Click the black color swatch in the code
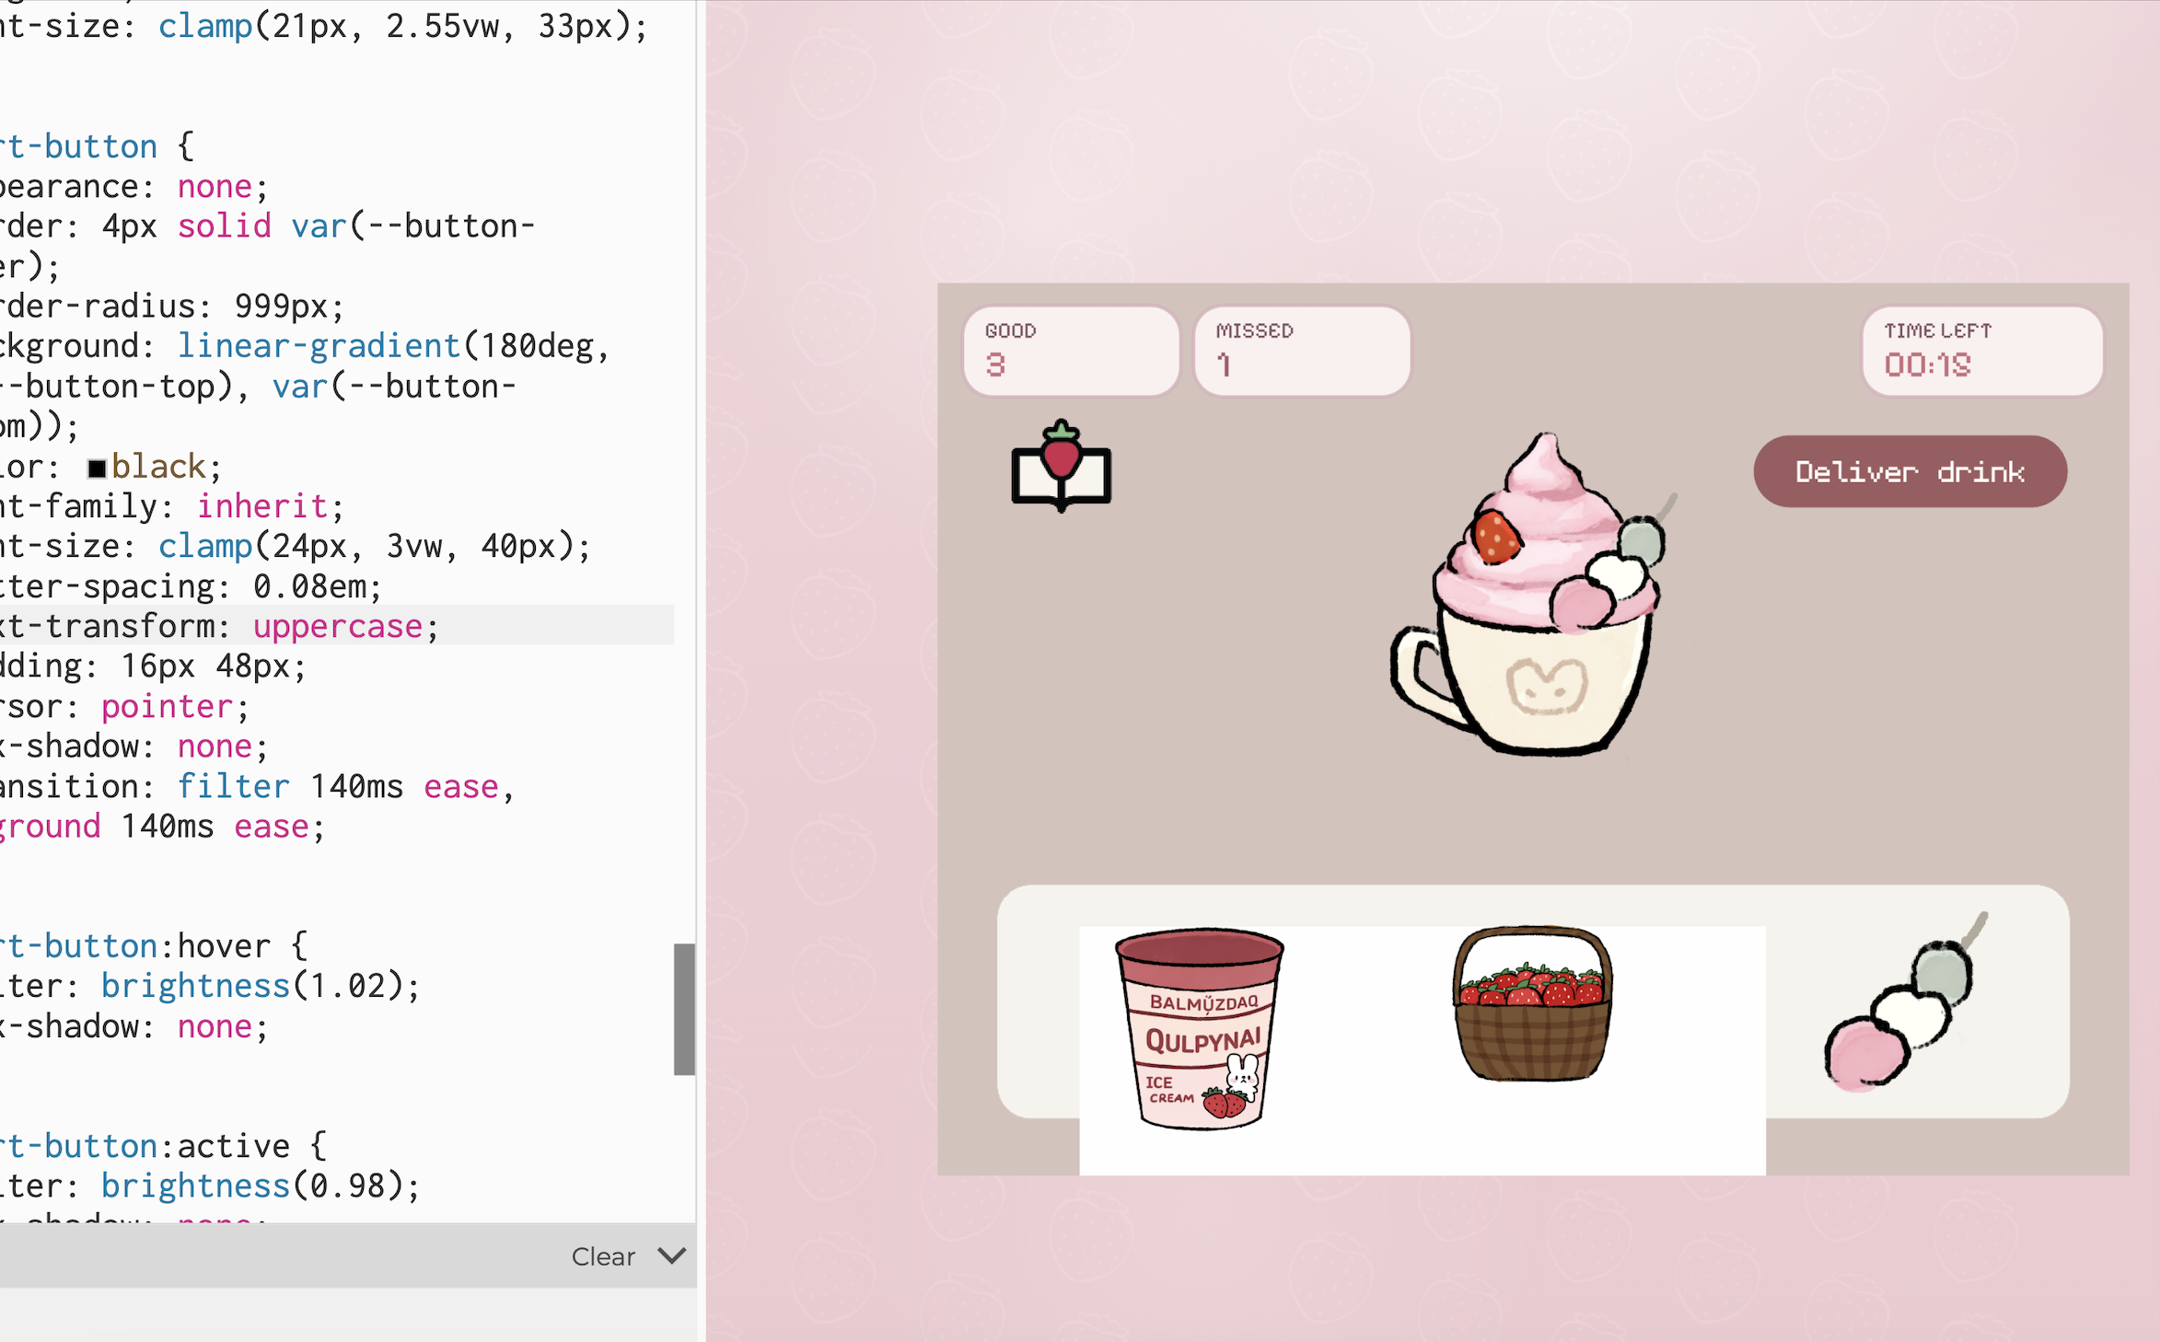This screenshot has width=2160, height=1342. click(97, 469)
